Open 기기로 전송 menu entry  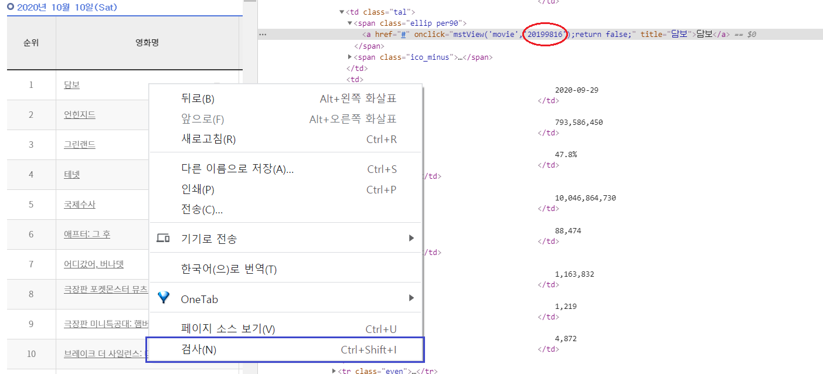point(286,239)
